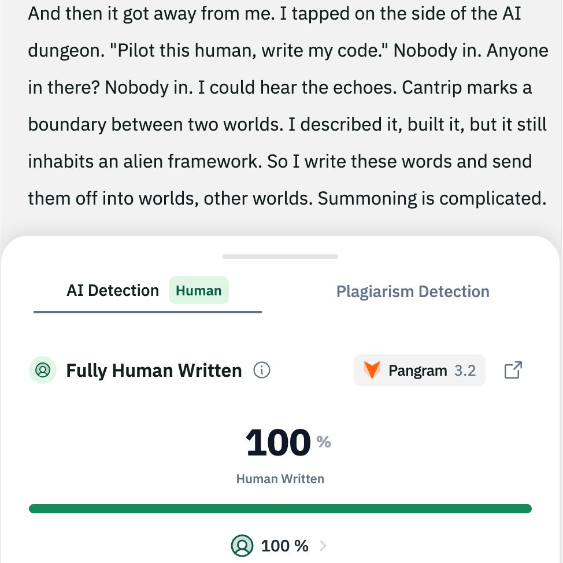Collapse the bottom sheet using the drag handle
This screenshot has width=563, height=563.
pyautogui.click(x=280, y=256)
